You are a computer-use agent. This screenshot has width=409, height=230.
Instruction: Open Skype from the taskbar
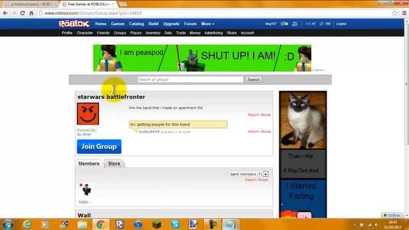pos(175,224)
